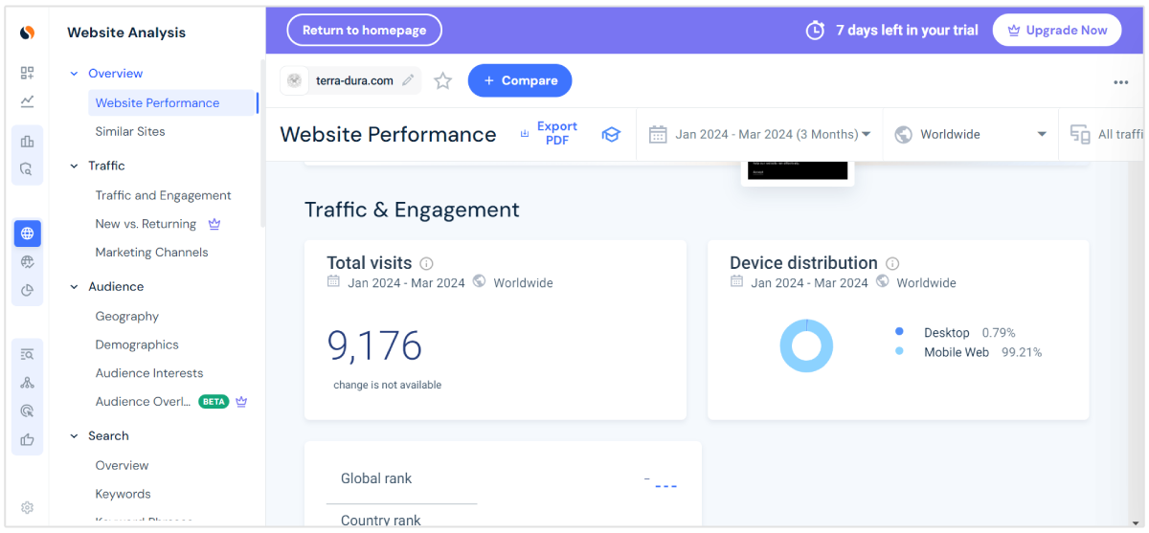Open the three-dot more options menu
Viewport: 1149px width, 533px height.
tap(1120, 82)
